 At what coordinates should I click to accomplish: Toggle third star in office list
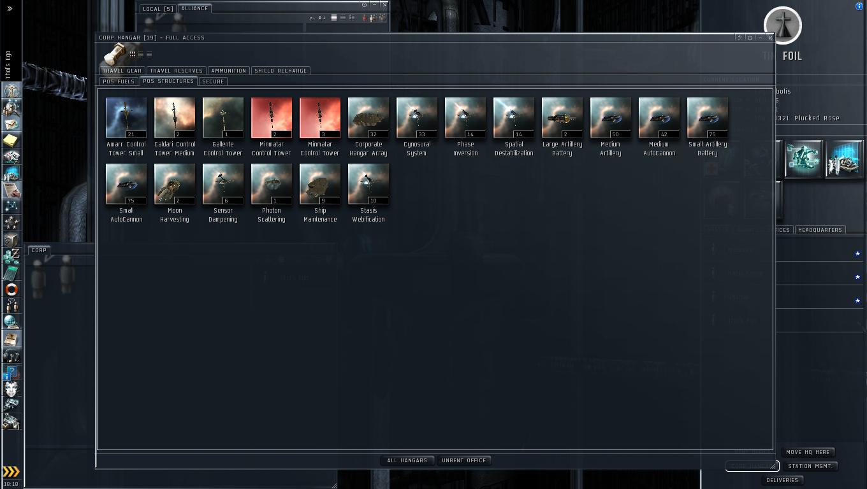pyautogui.click(x=857, y=301)
